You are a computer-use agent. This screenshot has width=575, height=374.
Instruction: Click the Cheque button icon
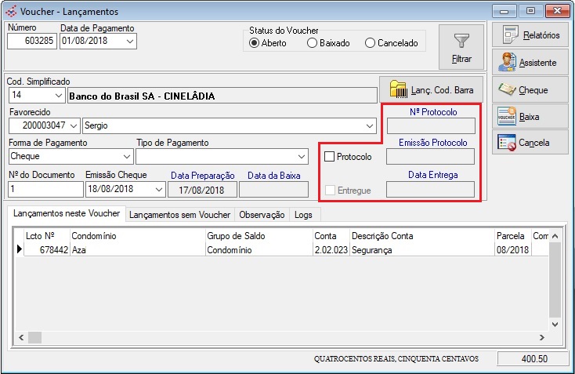tap(508, 90)
